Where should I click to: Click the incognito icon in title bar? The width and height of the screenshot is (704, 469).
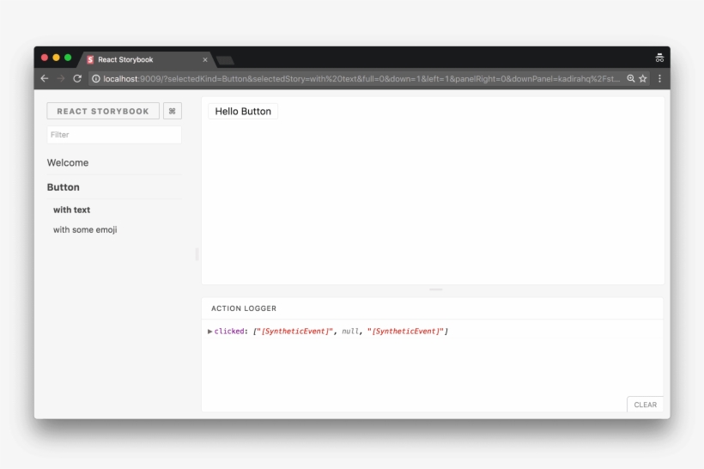(x=659, y=58)
